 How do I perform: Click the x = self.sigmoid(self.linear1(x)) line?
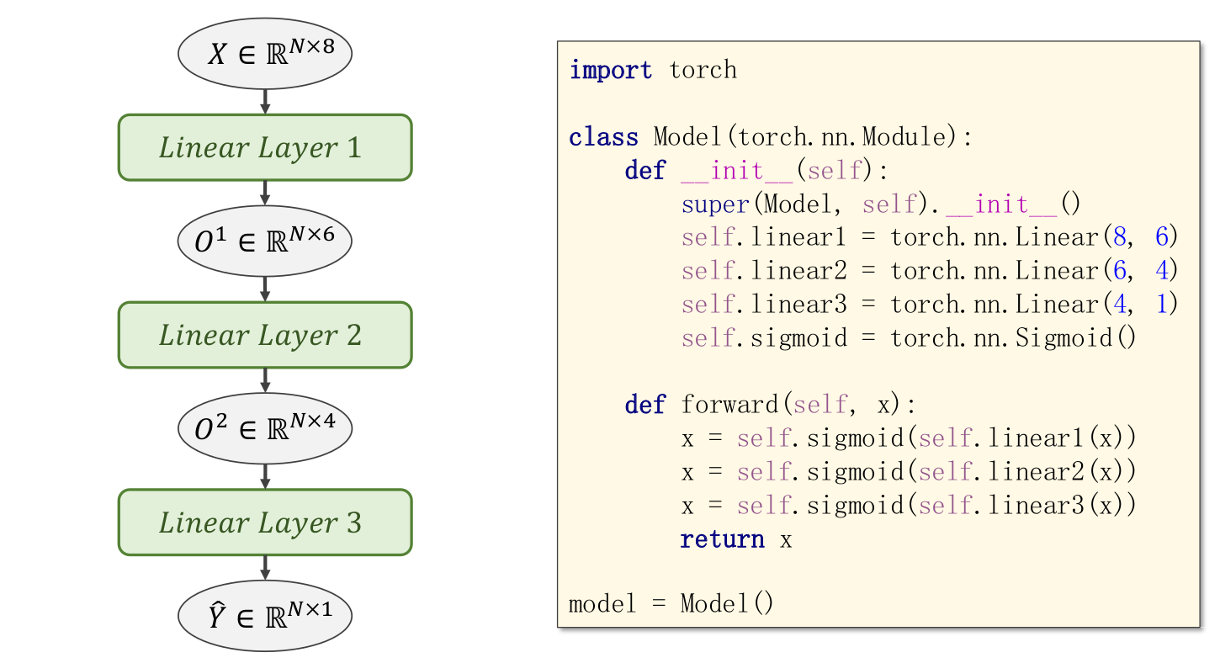pyautogui.click(x=909, y=439)
